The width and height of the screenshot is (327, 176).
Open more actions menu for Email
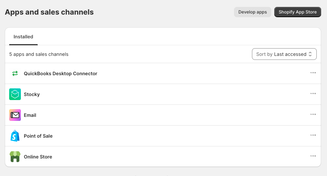313,114
